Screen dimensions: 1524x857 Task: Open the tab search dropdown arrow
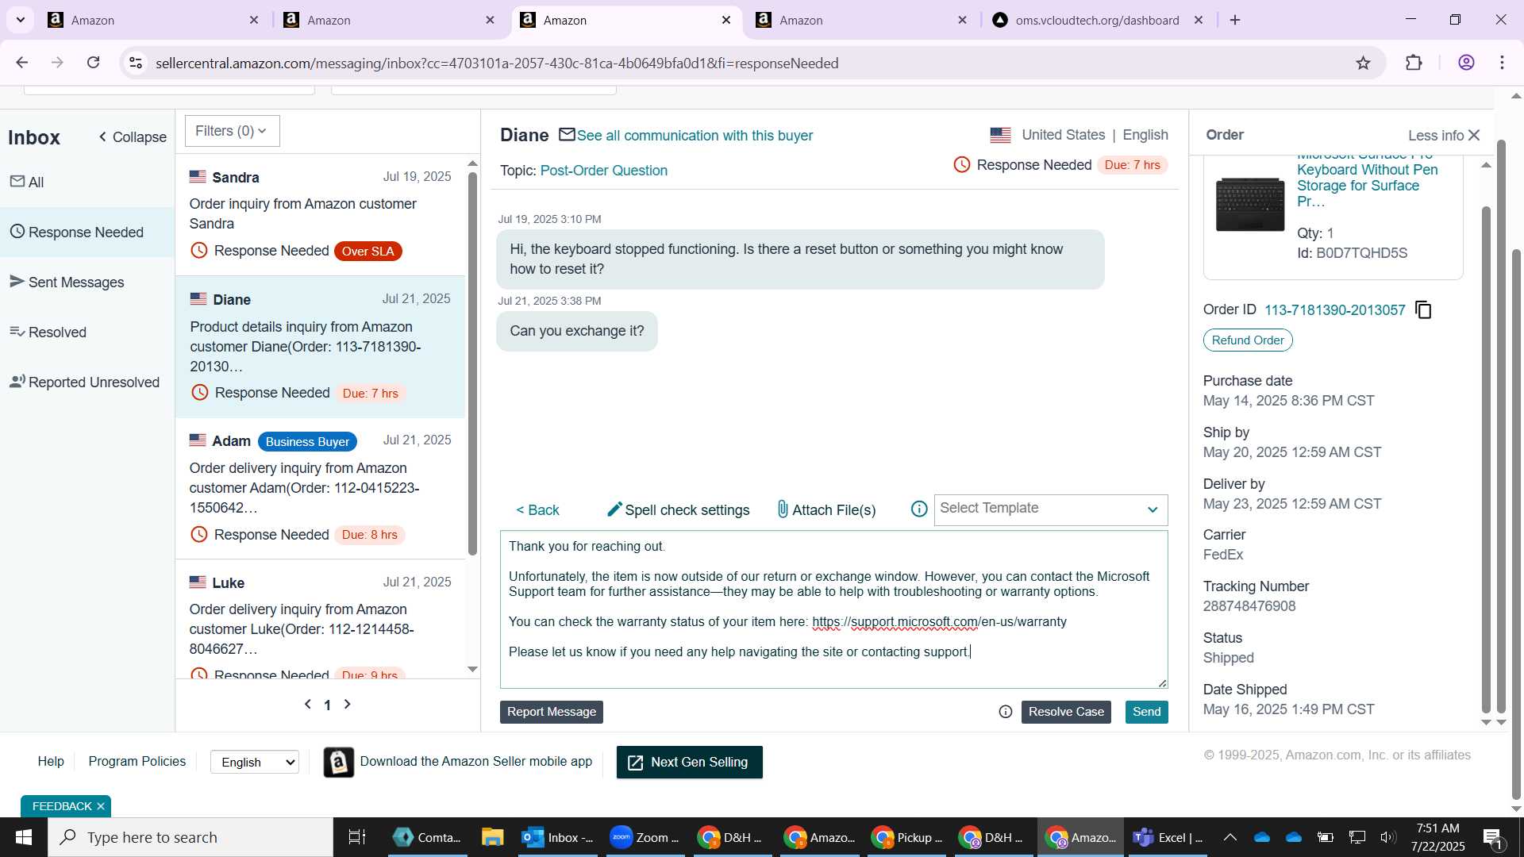pos(20,20)
